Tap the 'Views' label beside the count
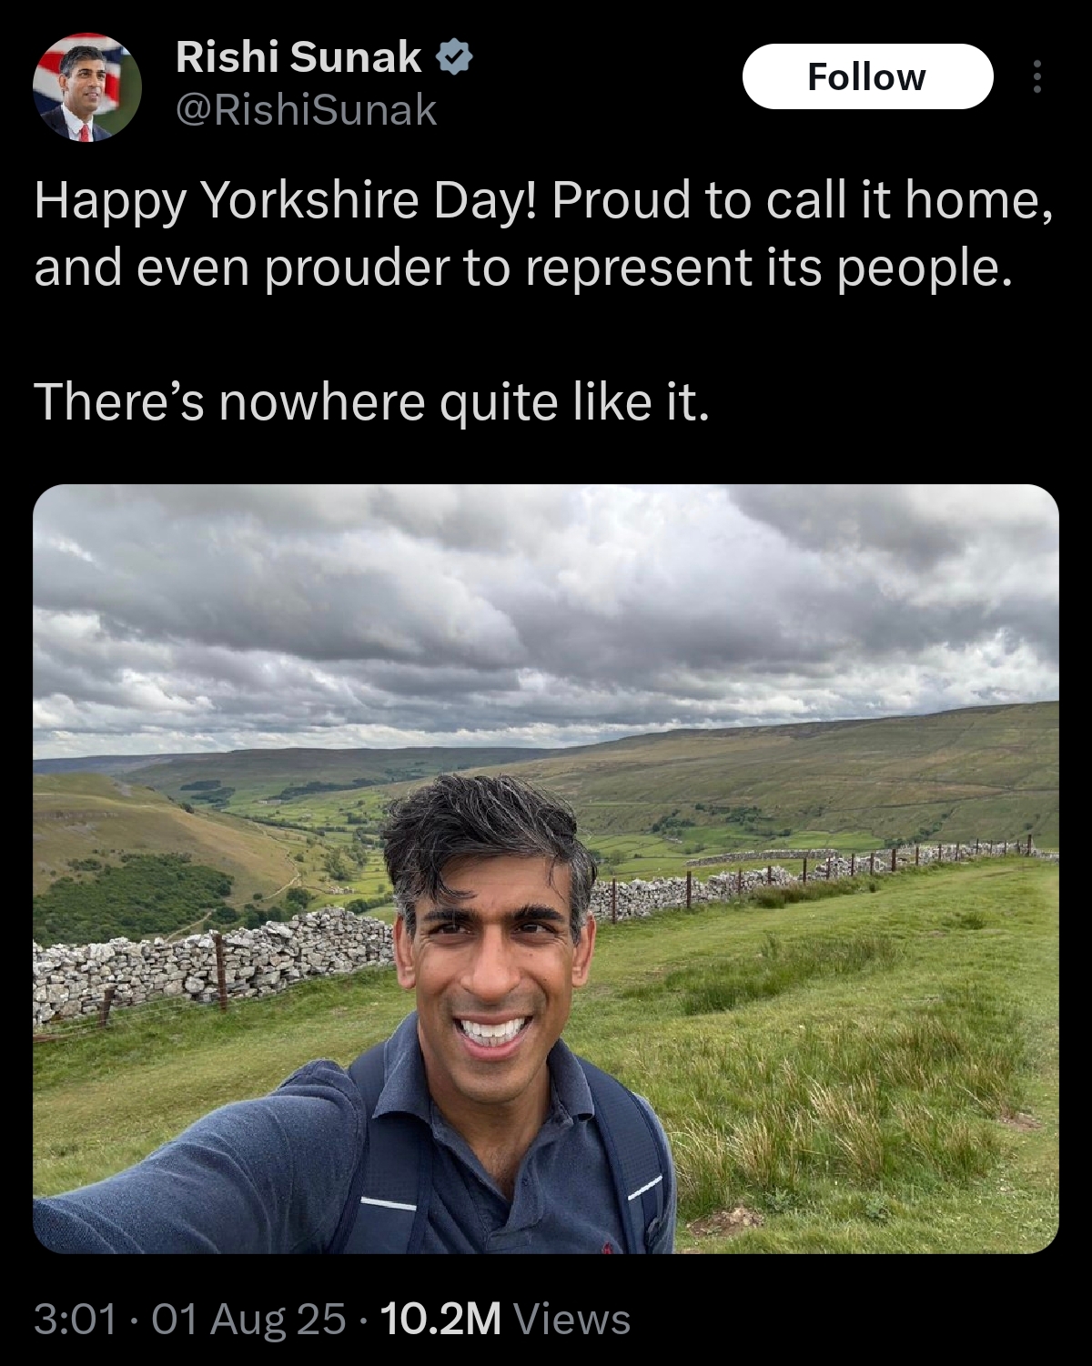Screen dimensions: 1092x1366 [x=571, y=1319]
